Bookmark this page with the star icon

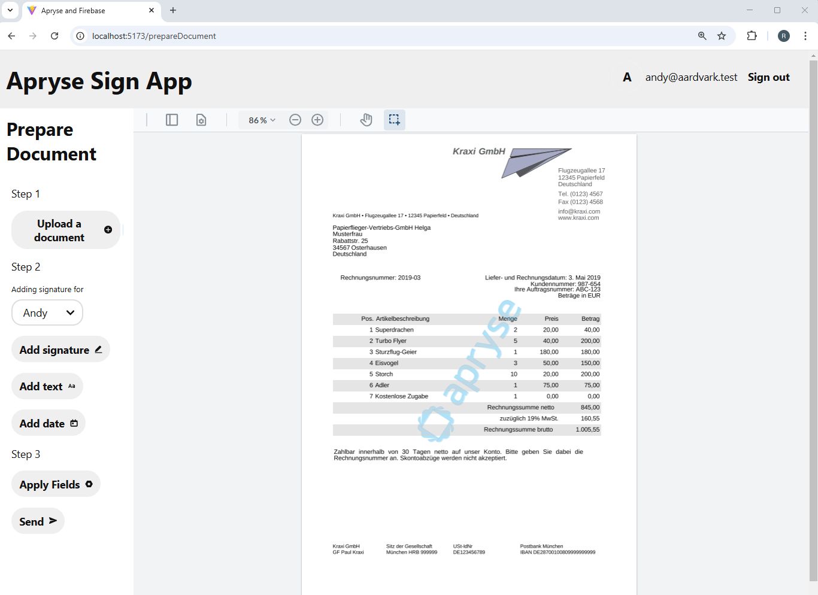(x=722, y=36)
